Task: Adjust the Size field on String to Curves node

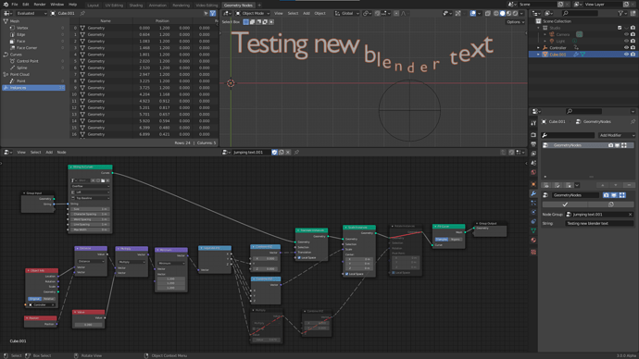Action: [x=90, y=209]
